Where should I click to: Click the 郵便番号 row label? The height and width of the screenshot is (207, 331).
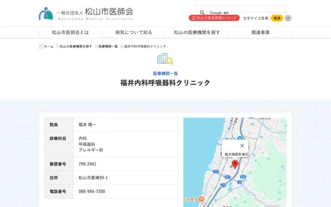point(58,164)
